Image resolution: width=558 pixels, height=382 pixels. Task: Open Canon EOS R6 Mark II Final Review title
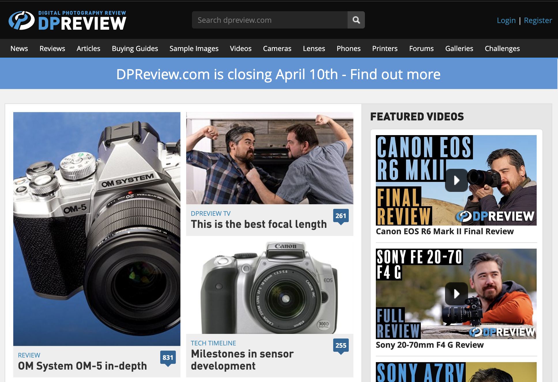click(445, 231)
